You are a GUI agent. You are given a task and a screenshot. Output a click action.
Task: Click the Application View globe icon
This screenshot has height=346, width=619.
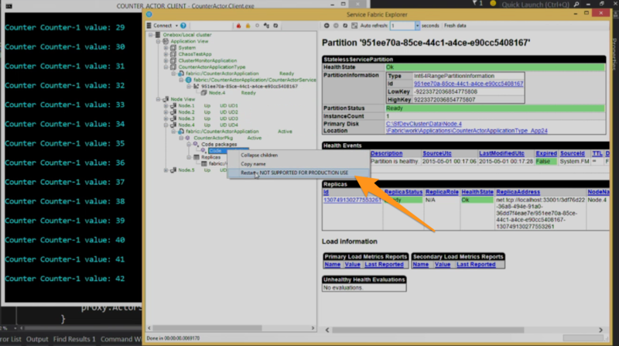tap(166, 41)
